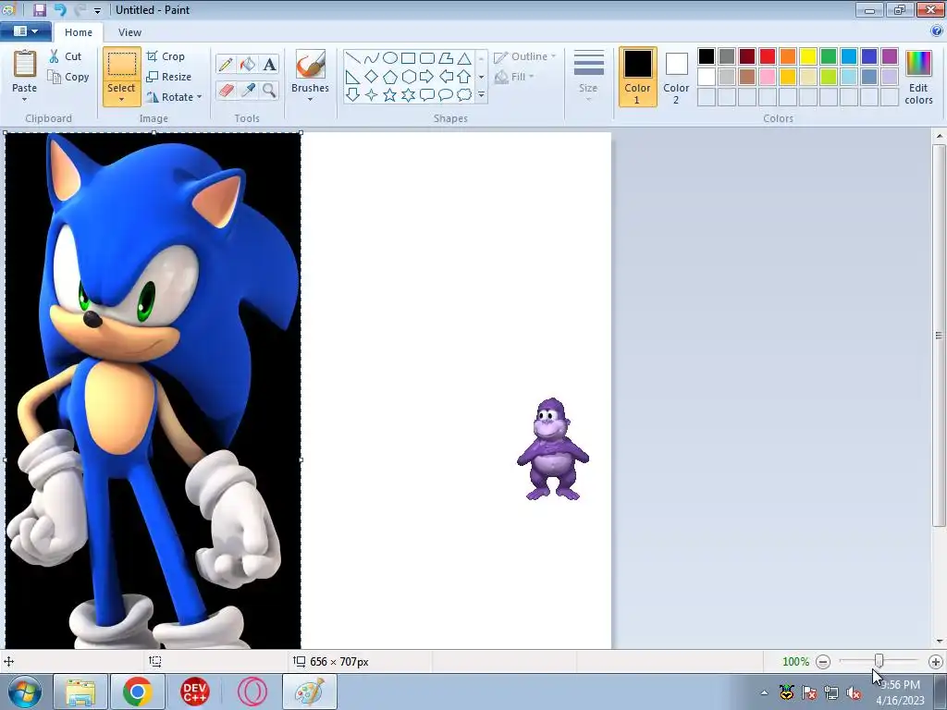The width and height of the screenshot is (947, 710).
Task: Switch to the Home tab
Action: 79,32
